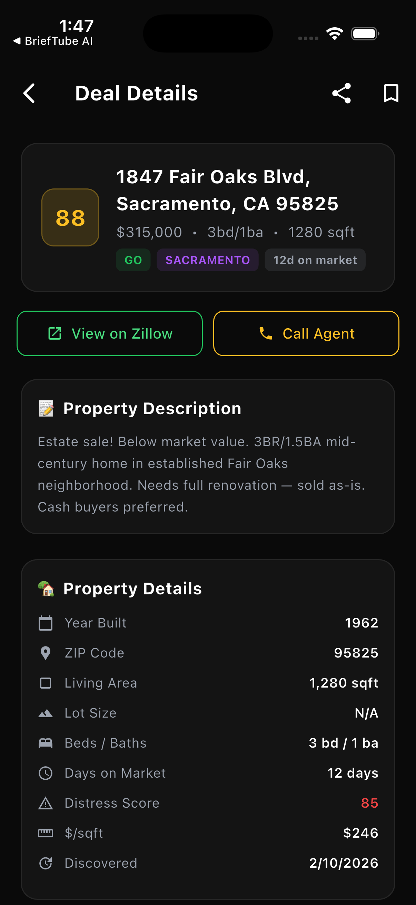
Task: Click the Year Built calendar icon
Action: [x=46, y=623]
